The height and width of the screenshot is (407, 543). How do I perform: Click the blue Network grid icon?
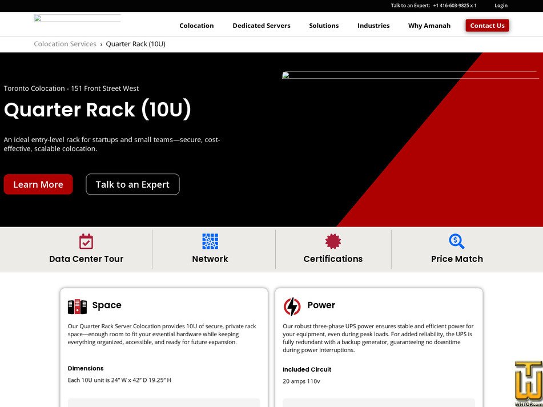210,241
